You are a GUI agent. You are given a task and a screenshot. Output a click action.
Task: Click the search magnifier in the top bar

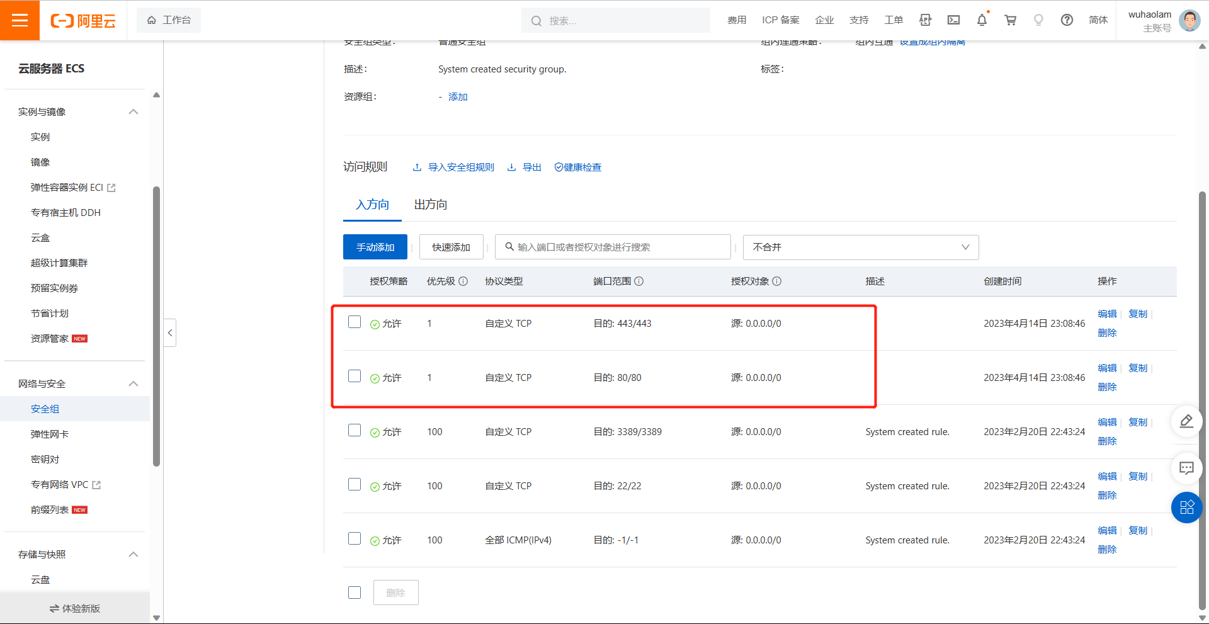pos(536,21)
